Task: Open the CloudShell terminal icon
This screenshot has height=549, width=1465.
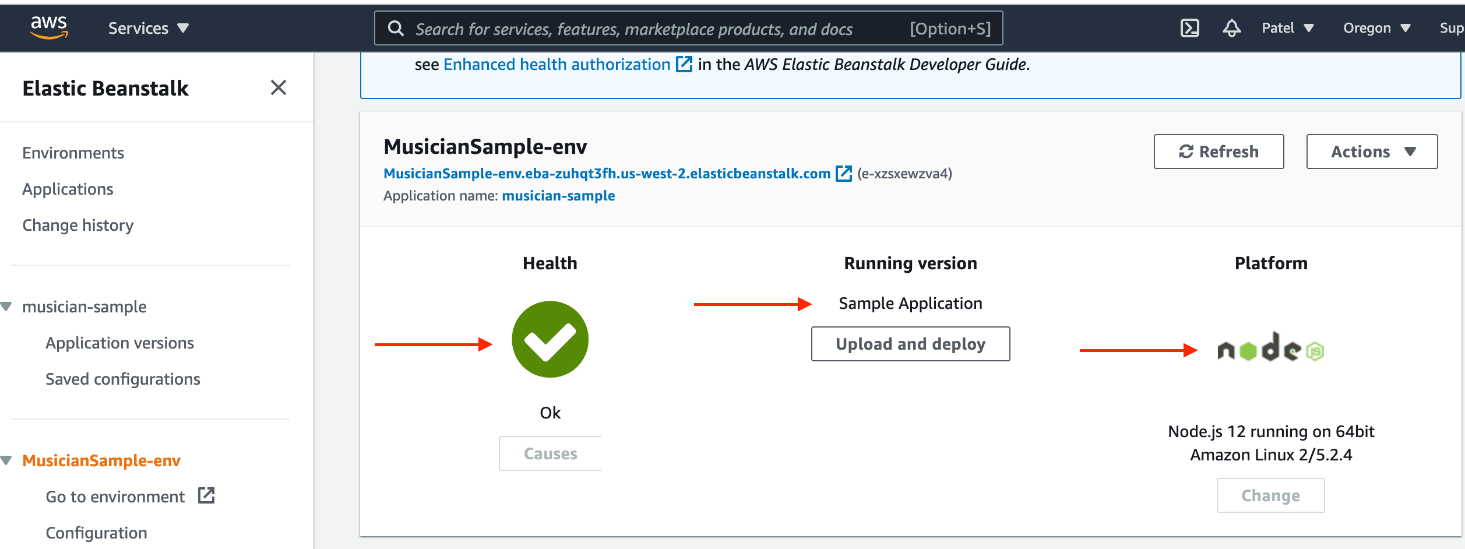Action: (1189, 28)
